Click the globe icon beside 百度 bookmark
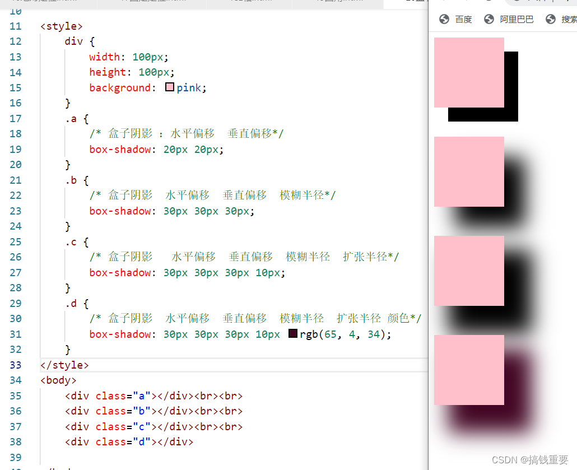The width and height of the screenshot is (577, 470). click(x=444, y=19)
